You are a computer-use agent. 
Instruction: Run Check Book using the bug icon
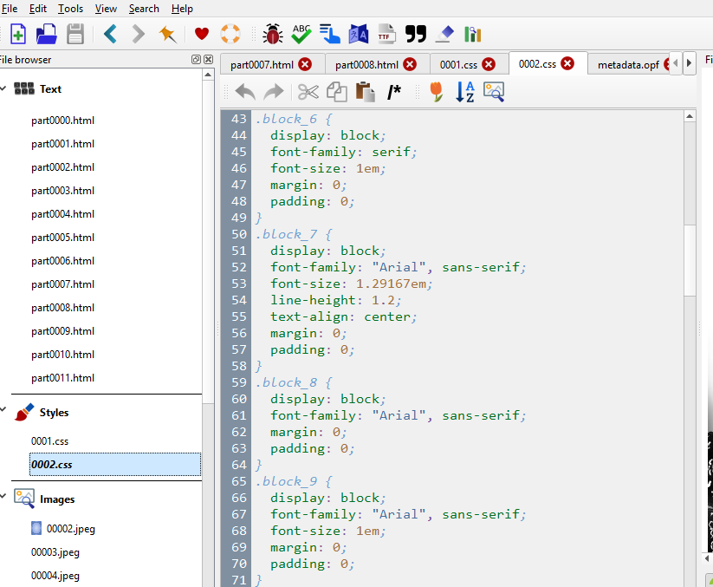273,34
